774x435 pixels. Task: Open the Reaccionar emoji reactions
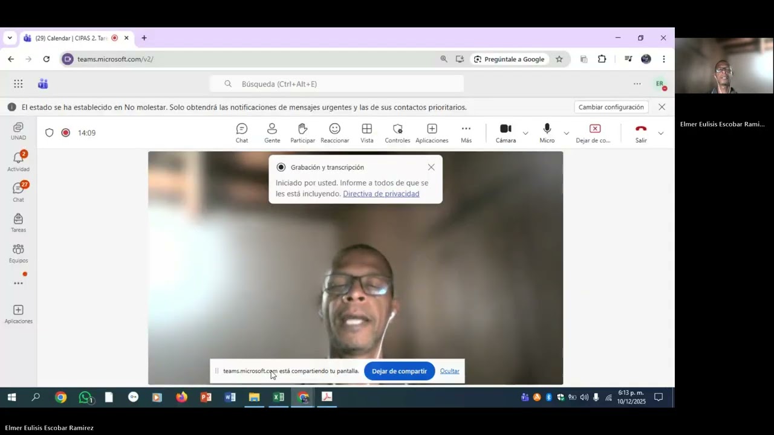click(334, 133)
